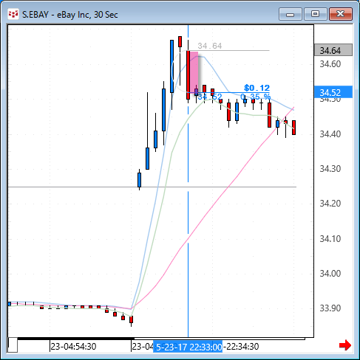Image resolution: width=360 pixels, height=360 pixels.
Task: Click the 34.60 price axis label
Action: (330, 64)
